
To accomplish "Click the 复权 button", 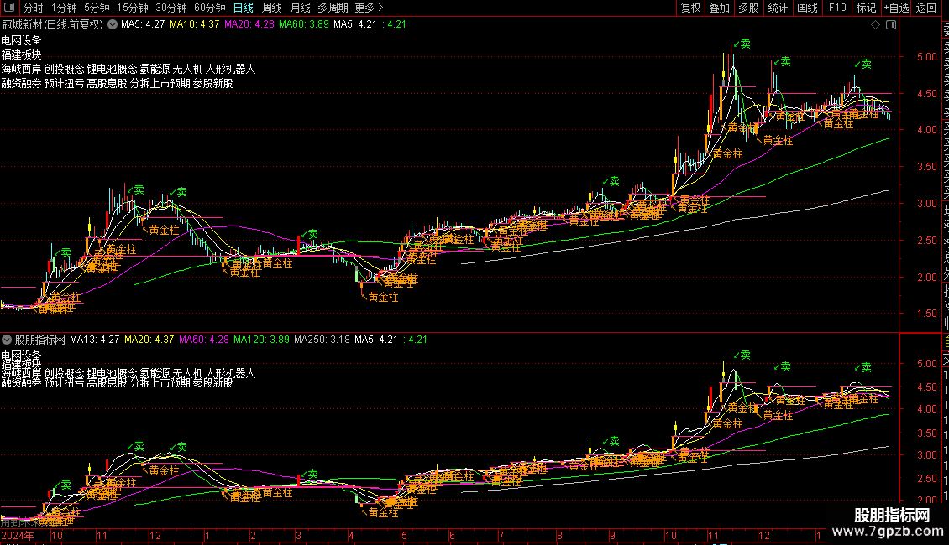I will (690, 8).
